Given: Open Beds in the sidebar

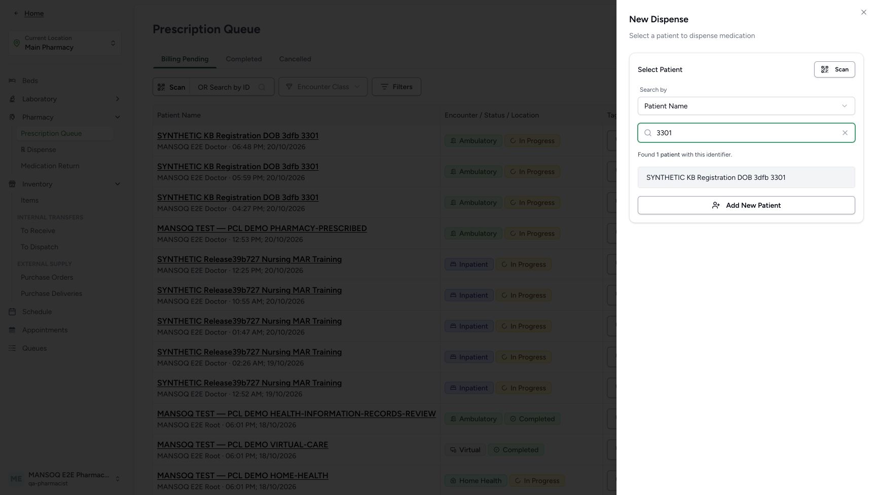Looking at the screenshot, I should pyautogui.click(x=30, y=81).
